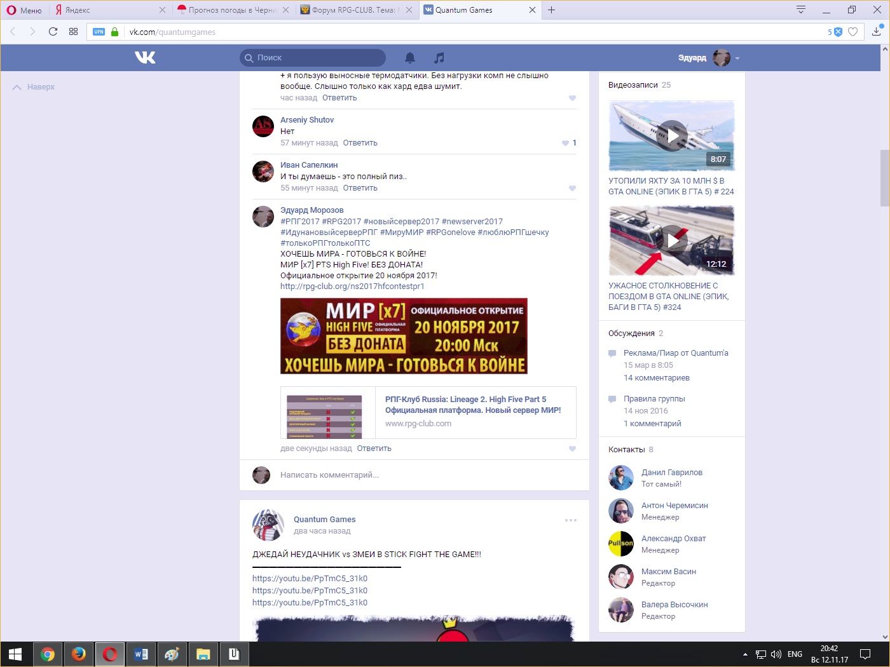890x667 pixels.
Task: Like Arseniy Shutov's comment
Action: pos(565,143)
